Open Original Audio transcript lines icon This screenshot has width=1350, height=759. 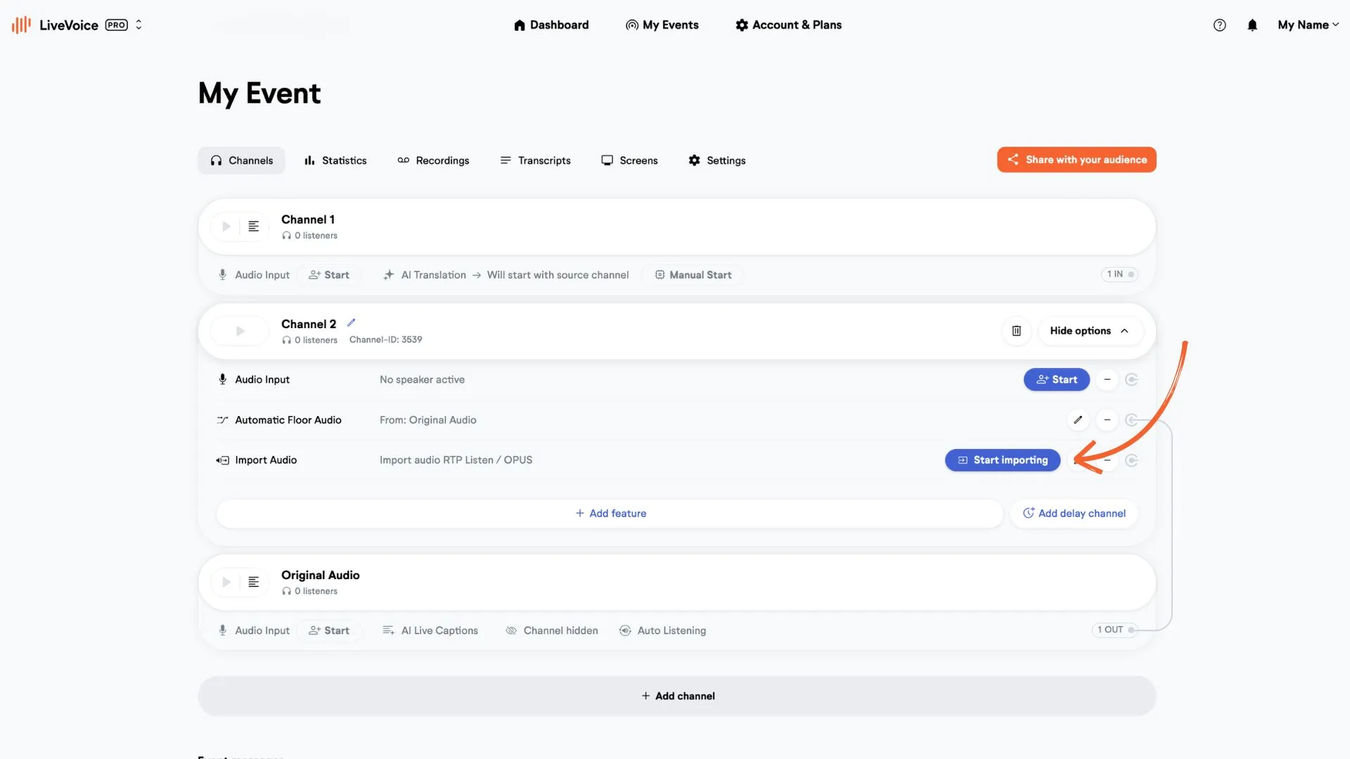(254, 582)
